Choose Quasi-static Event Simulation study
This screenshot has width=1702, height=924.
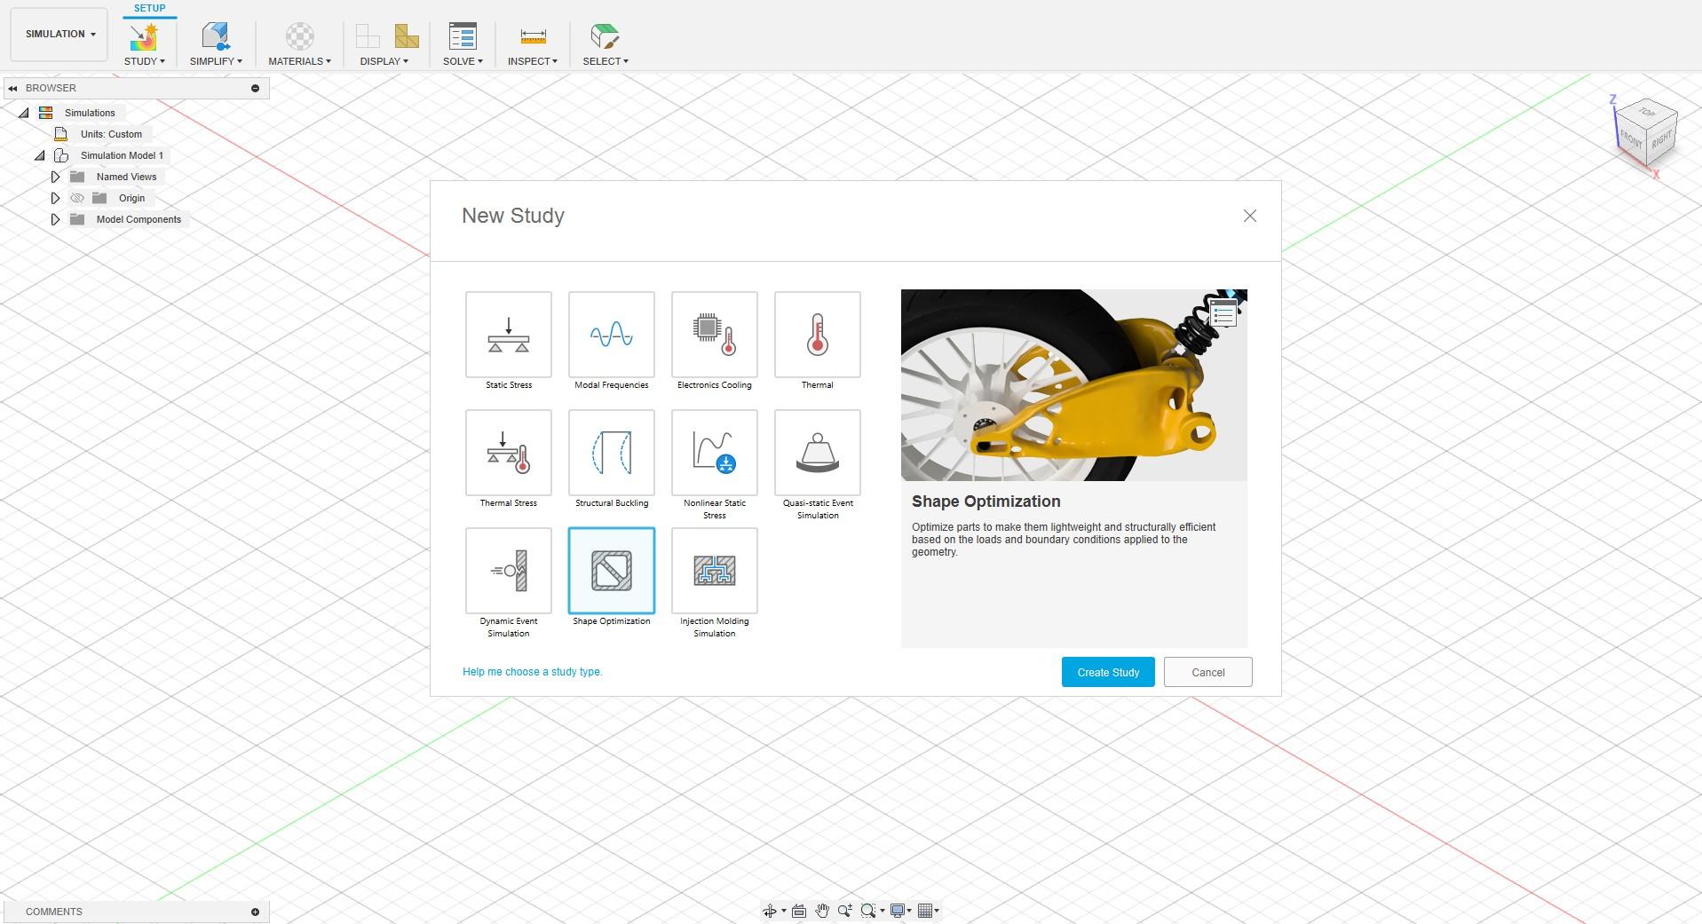(817, 453)
